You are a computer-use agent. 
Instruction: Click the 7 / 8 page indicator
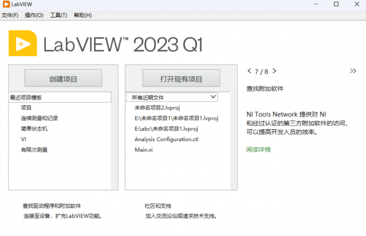coord(262,72)
